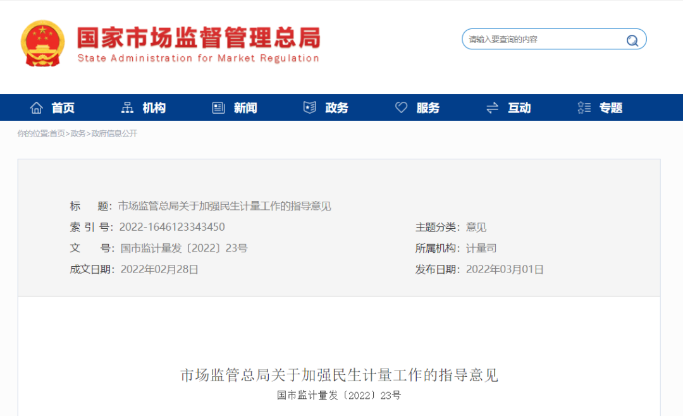Click the open book icon beside 政务
This screenshot has height=416, width=683.
(310, 107)
